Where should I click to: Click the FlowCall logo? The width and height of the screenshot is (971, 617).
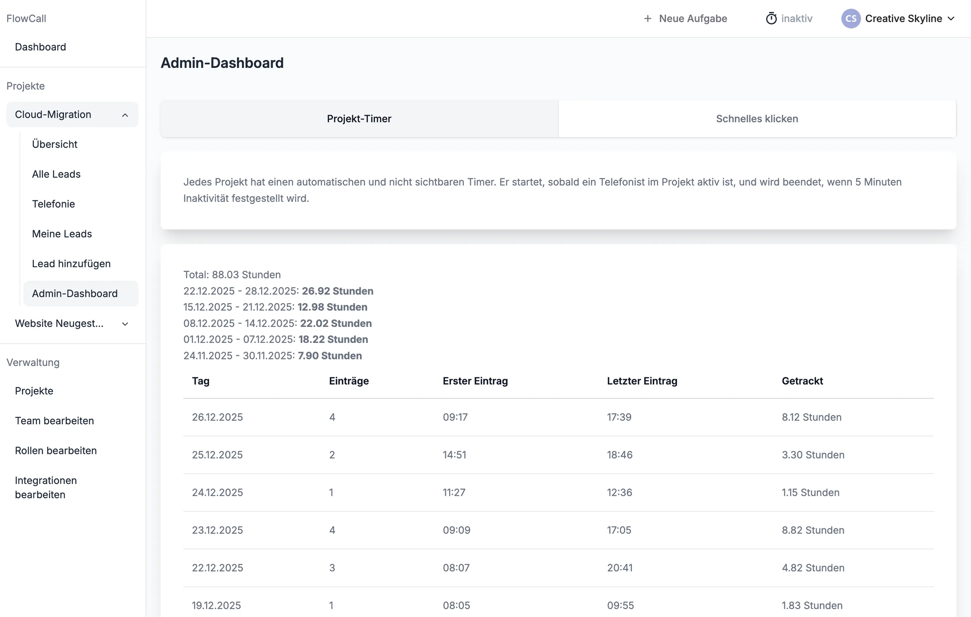(x=26, y=18)
